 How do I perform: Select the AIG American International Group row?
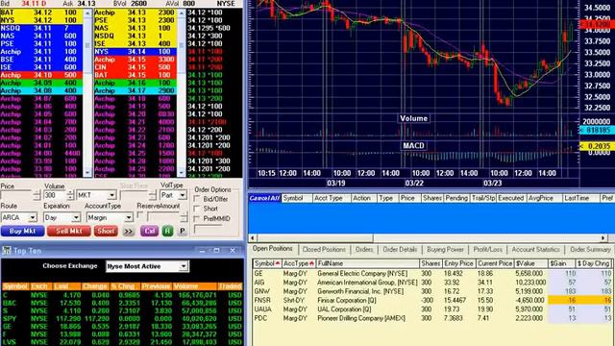[x=433, y=283]
